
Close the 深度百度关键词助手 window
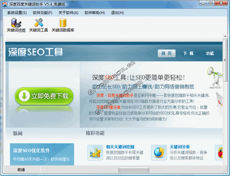click(x=221, y=3)
